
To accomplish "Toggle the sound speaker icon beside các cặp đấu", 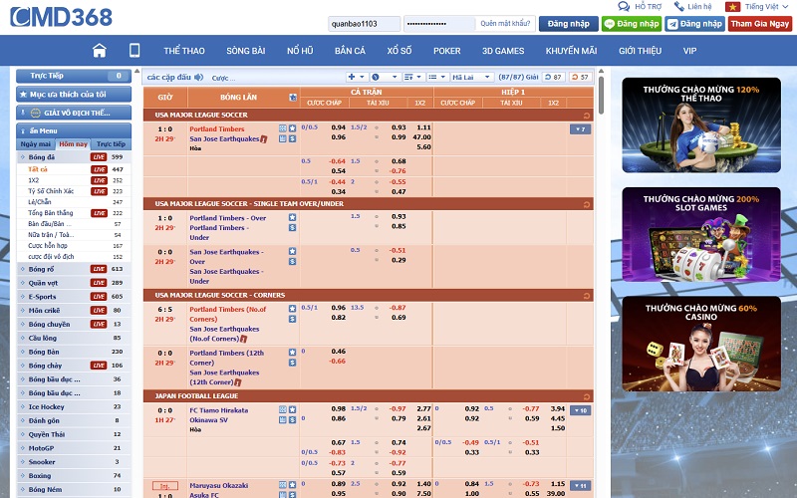I will [x=198, y=78].
